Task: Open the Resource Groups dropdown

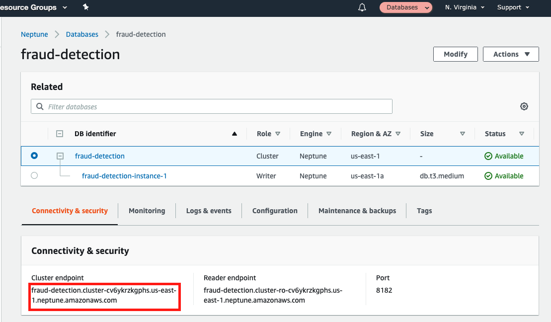Action: pos(34,7)
